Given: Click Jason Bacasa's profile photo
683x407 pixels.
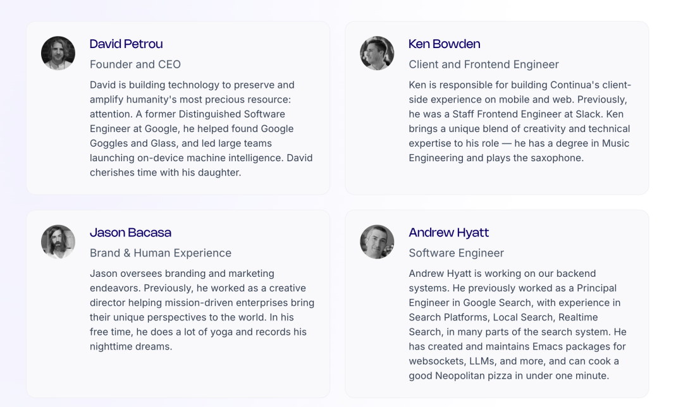Looking at the screenshot, I should point(58,241).
